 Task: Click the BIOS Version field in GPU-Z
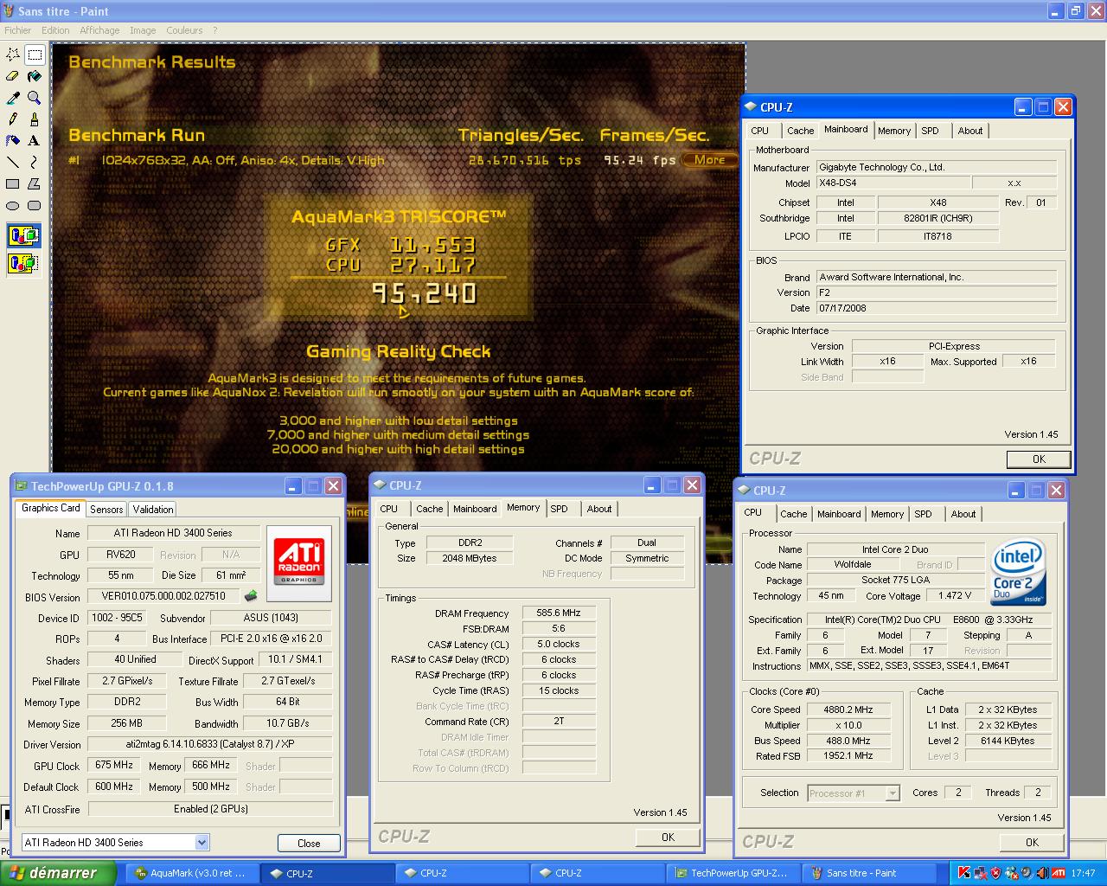click(x=163, y=596)
